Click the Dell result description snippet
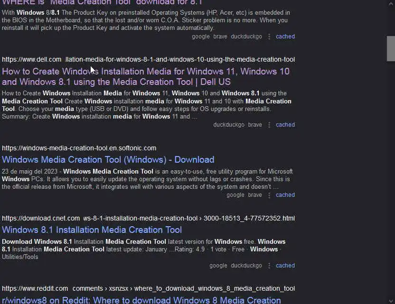The height and width of the screenshot is (304, 395). coord(147,105)
